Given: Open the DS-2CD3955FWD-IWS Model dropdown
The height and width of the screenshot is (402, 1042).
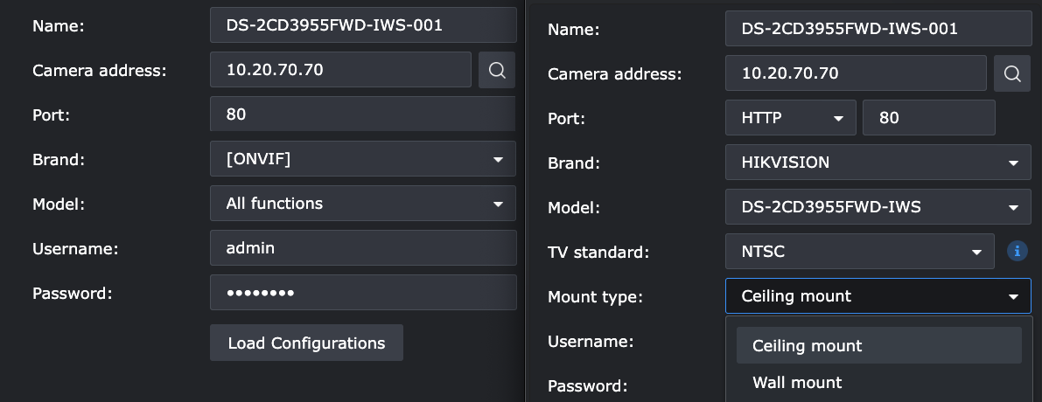Looking at the screenshot, I should tap(878, 207).
